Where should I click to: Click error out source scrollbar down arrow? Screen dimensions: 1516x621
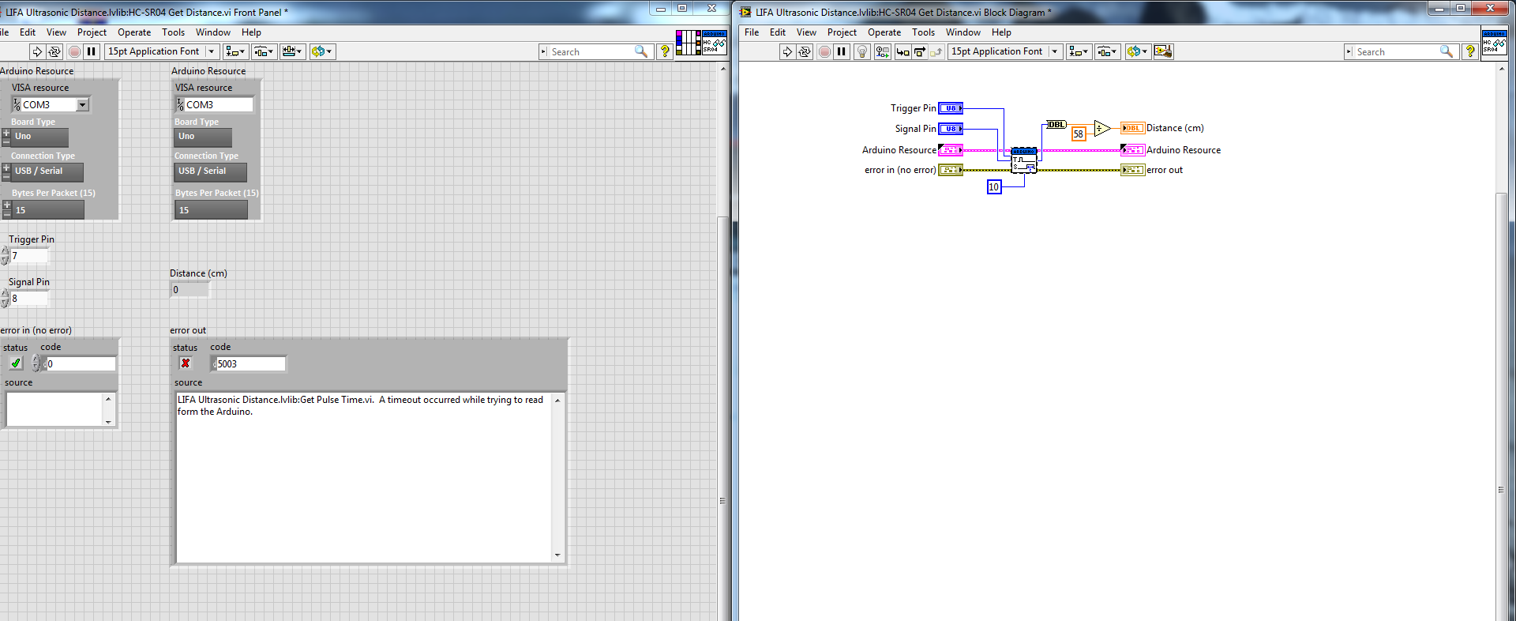tap(557, 555)
